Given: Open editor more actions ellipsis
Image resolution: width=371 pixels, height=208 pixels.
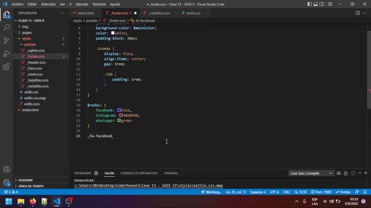Looking at the screenshot, I should point(365,13).
